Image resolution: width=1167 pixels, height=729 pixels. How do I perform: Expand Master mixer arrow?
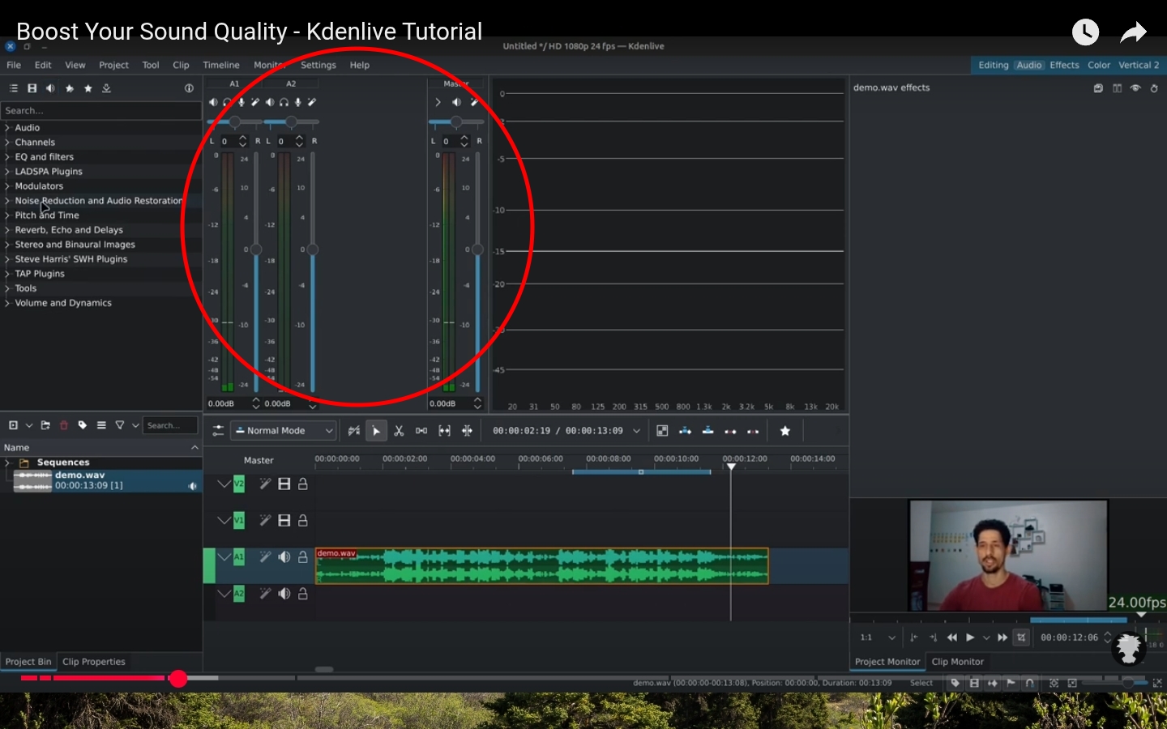[438, 102]
